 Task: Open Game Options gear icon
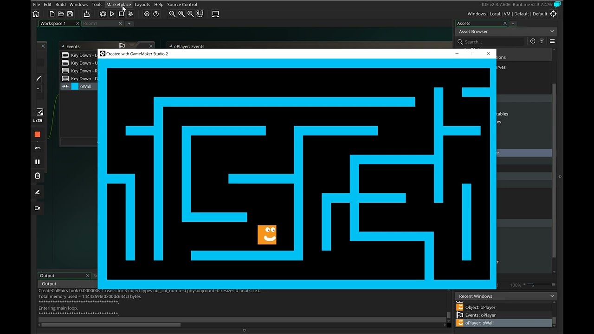(x=147, y=14)
